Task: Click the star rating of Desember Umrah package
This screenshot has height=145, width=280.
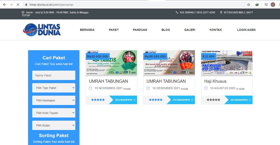Action: [x=156, y=100]
